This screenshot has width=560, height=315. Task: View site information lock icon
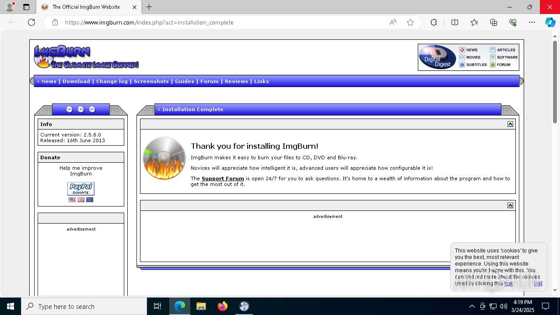coord(55,22)
